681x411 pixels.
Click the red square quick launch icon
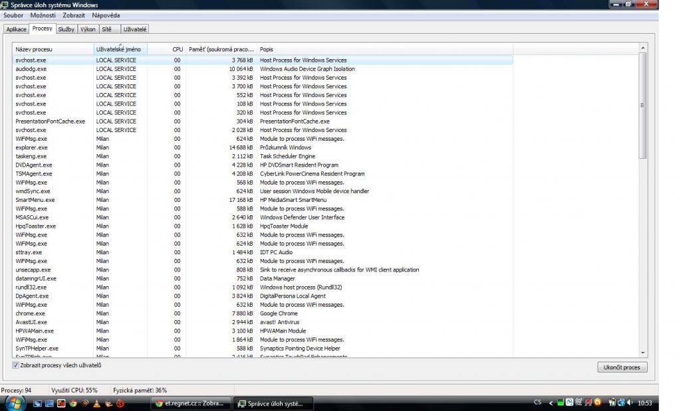coord(61,403)
